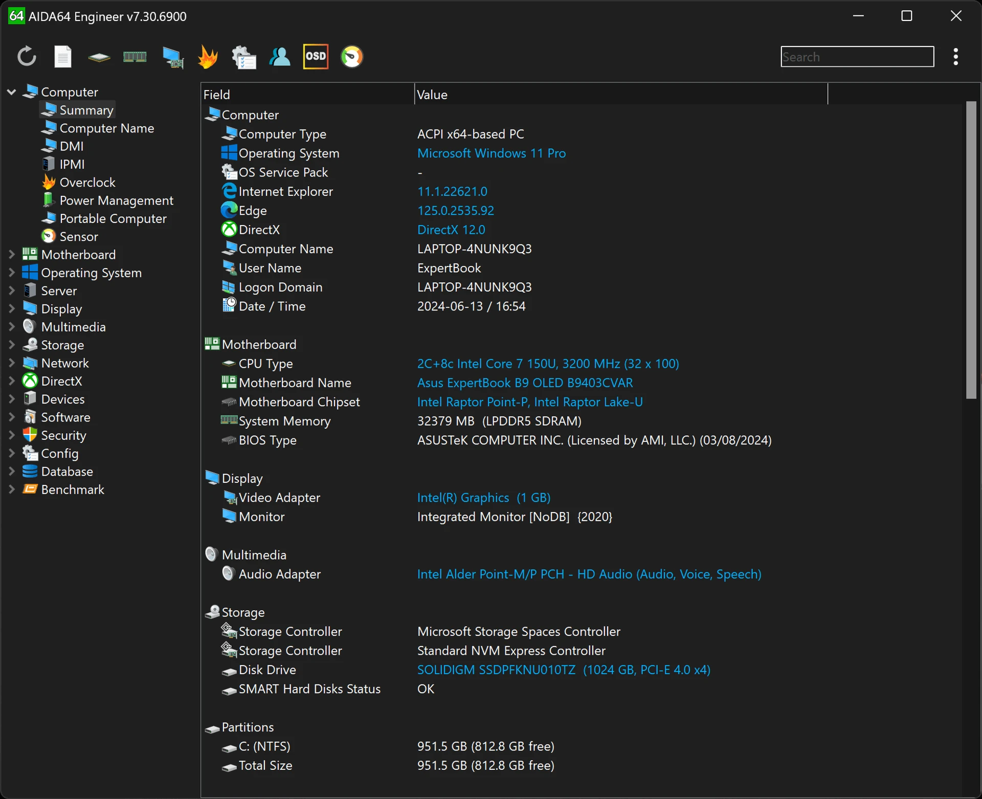Viewport: 982px width, 799px height.
Task: Open the Overclock tree item
Action: [78, 182]
